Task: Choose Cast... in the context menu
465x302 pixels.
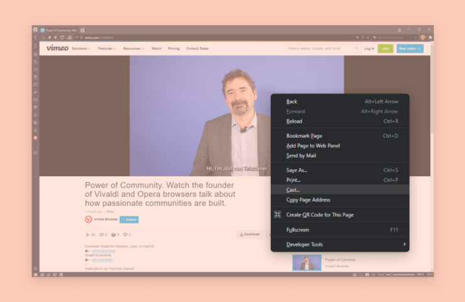Action: point(340,190)
